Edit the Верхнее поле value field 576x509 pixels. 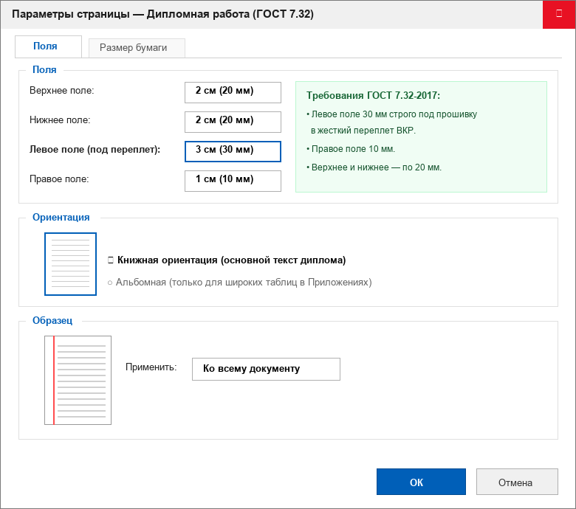[x=233, y=92]
